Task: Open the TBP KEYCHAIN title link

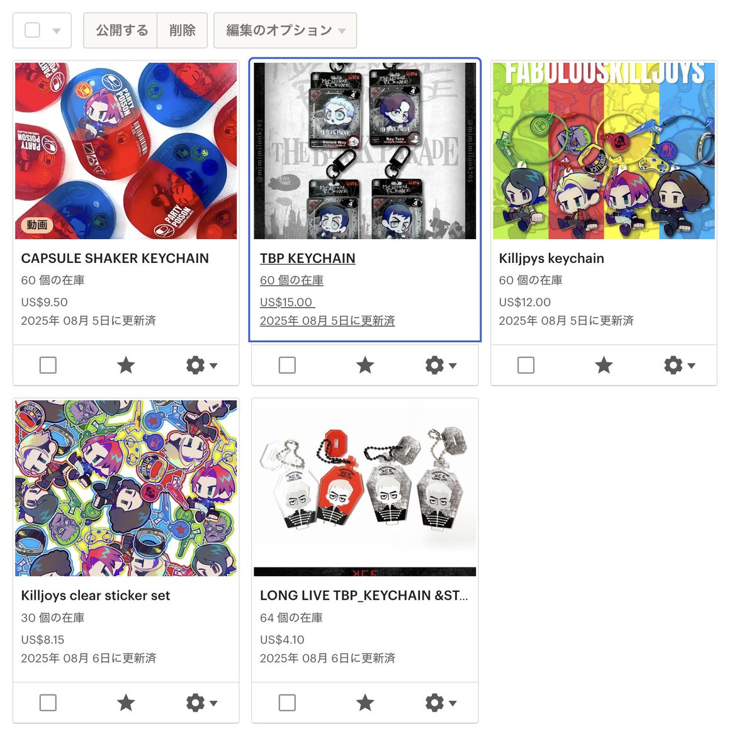Action: coord(308,258)
